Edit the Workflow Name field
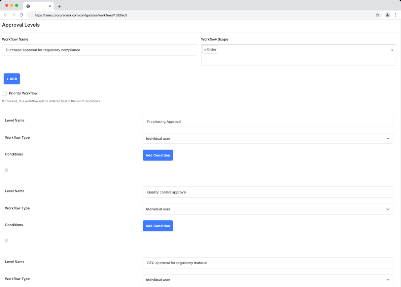Image resolution: width=401 pixels, height=287 pixels. coord(99,50)
